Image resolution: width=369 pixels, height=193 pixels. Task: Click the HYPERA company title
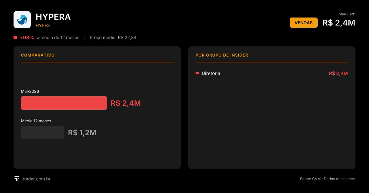click(x=53, y=17)
